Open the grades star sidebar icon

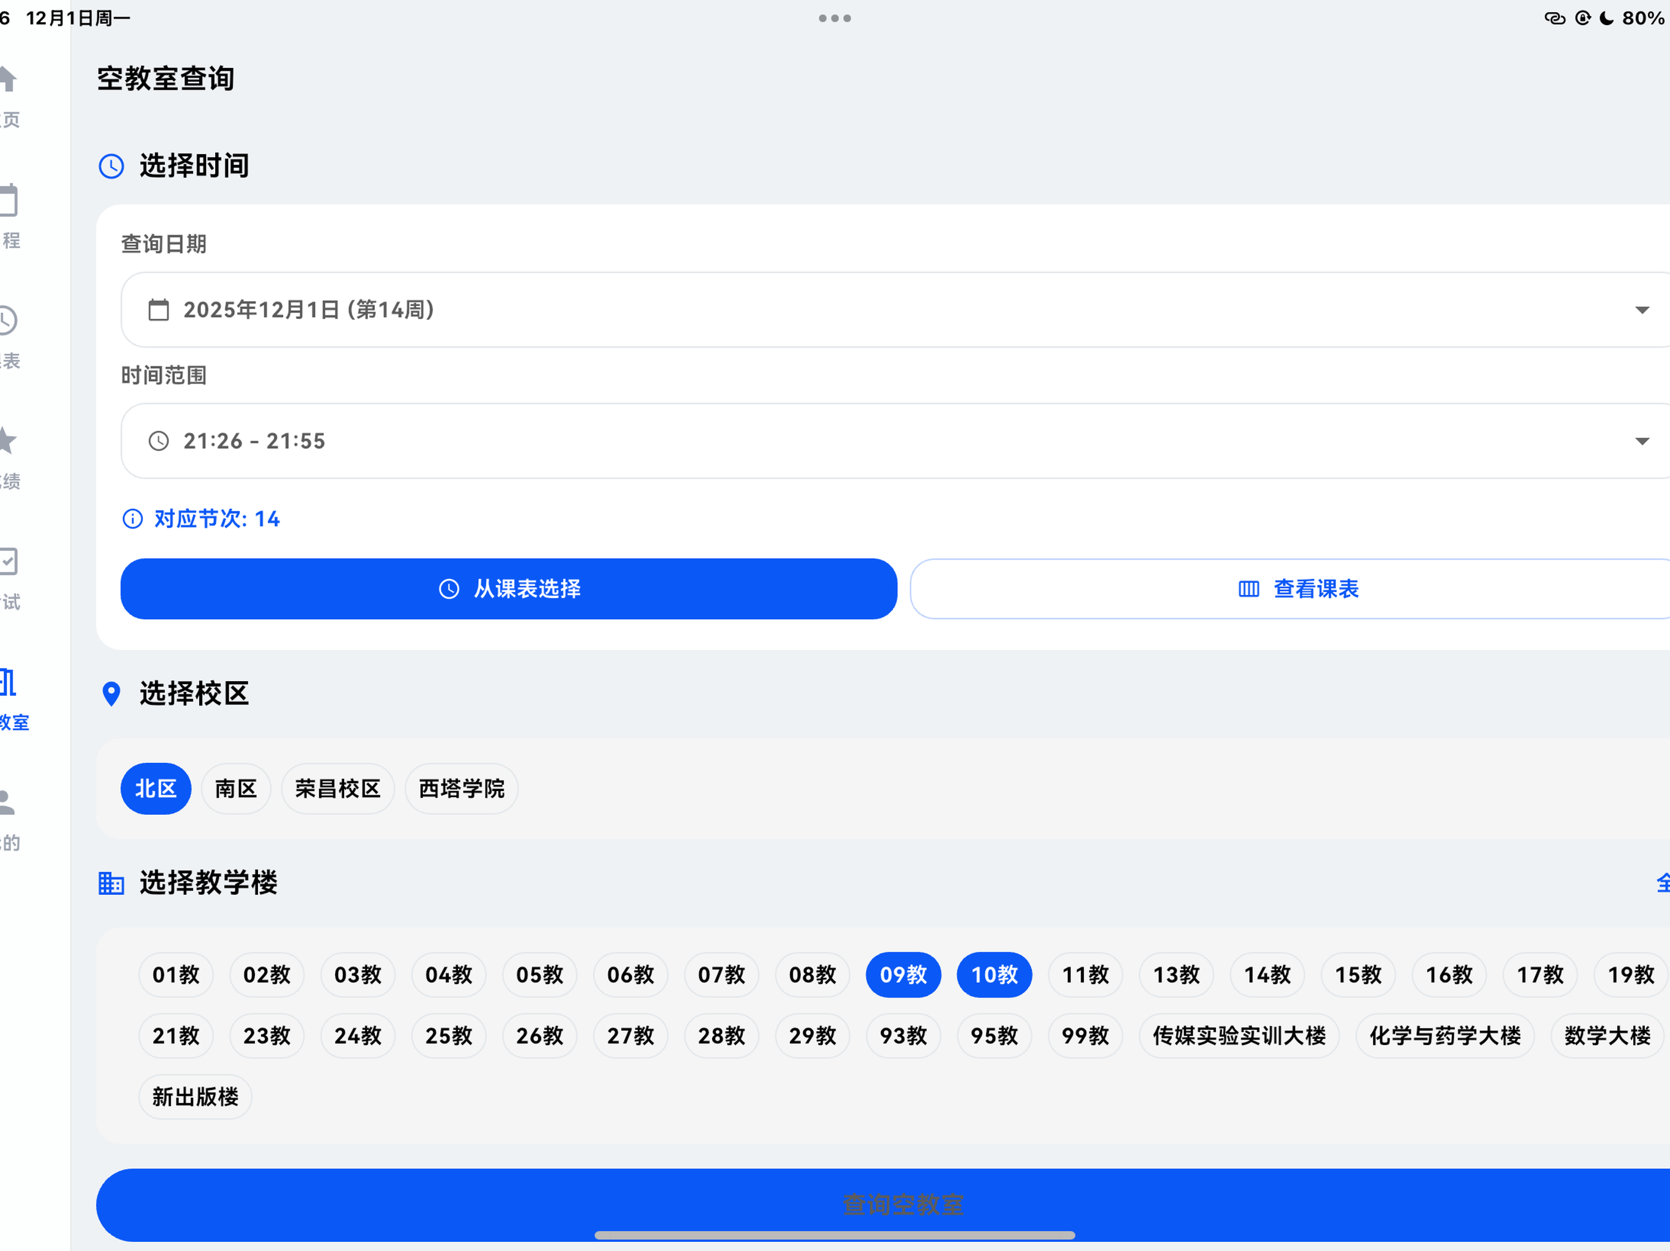click(x=7, y=440)
